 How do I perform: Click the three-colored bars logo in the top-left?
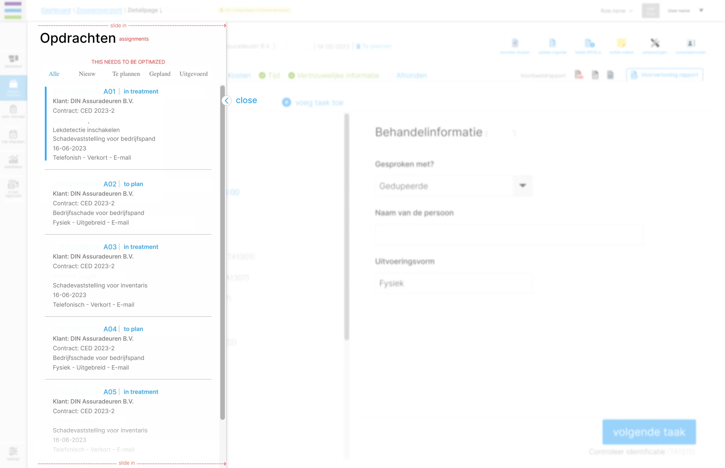pos(13,10)
